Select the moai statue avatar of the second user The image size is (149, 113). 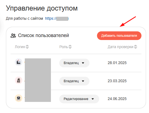click(x=19, y=80)
